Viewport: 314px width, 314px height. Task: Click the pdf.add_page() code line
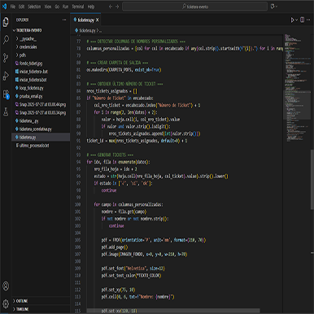click(115, 247)
